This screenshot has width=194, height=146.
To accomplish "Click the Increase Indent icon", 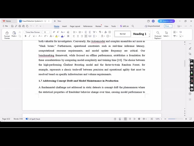I will coord(90,32).
